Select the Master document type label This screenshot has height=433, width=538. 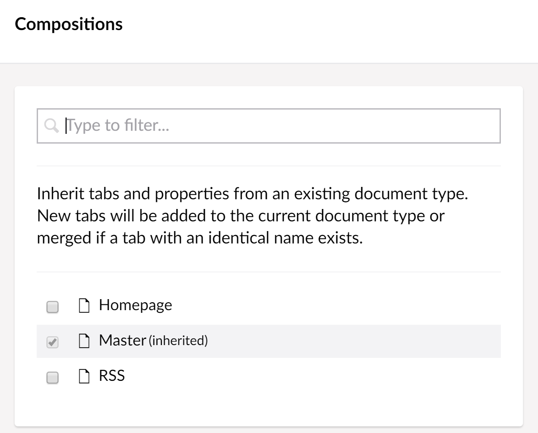coord(122,340)
